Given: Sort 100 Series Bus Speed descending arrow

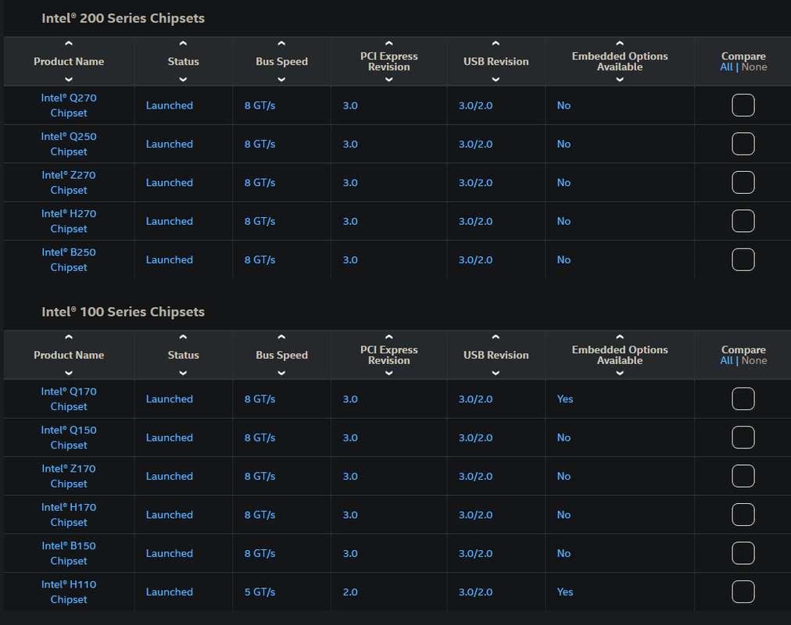Looking at the screenshot, I should pos(281,373).
